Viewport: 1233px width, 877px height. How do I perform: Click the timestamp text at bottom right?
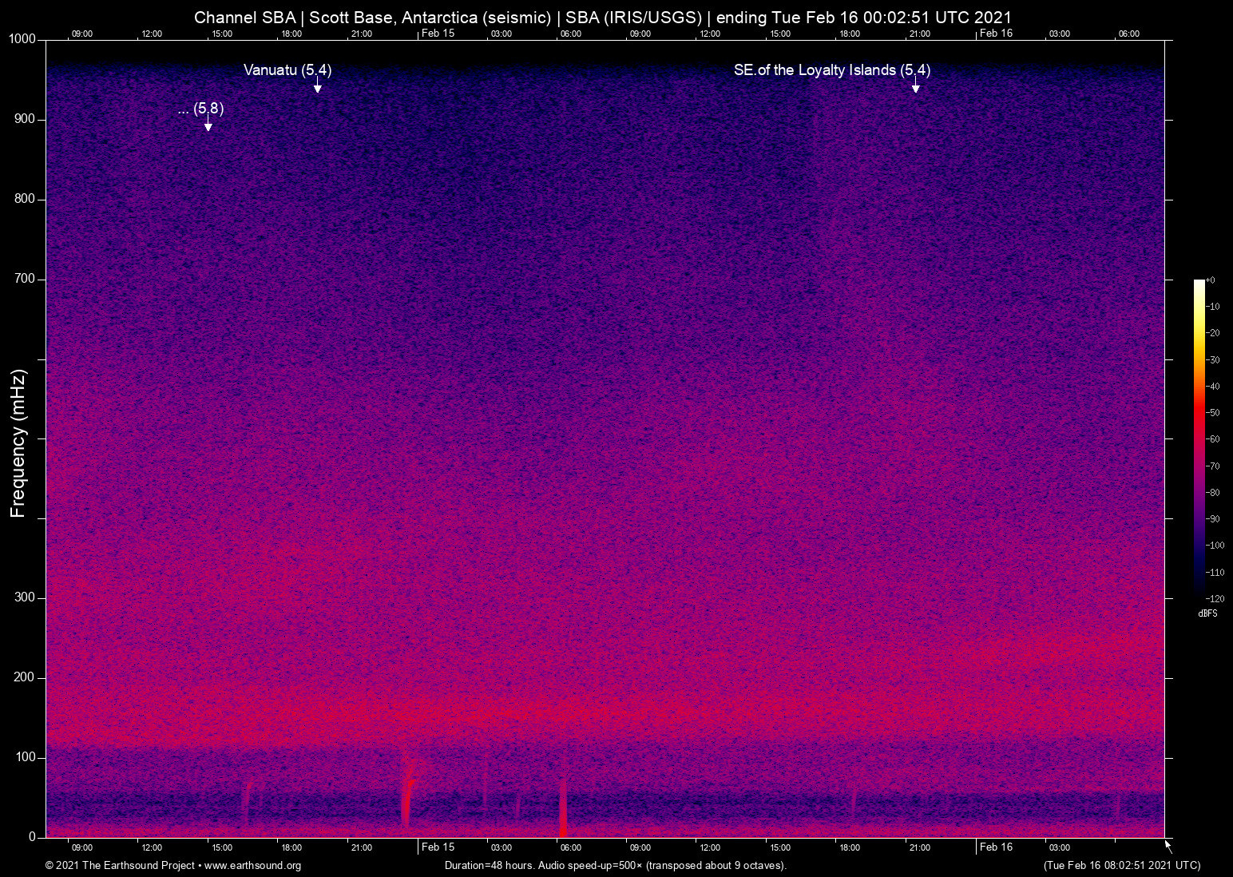(x=1121, y=866)
